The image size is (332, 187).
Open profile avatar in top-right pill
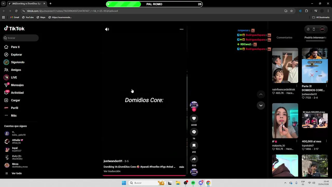click(x=322, y=29)
